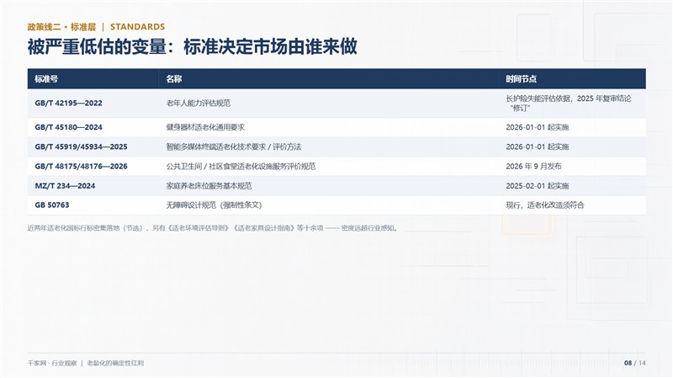The height and width of the screenshot is (378, 673).
Task: Click footer text 老龄化的确定性红利
Action: point(115,364)
